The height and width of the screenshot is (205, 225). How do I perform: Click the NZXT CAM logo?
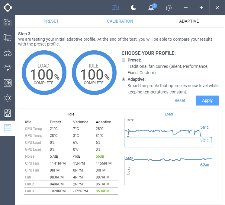(8, 8)
